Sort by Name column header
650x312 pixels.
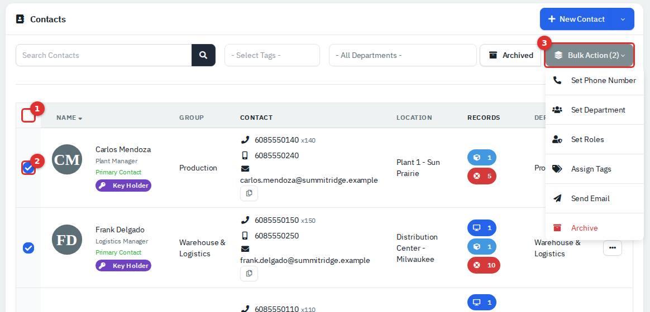click(x=69, y=118)
